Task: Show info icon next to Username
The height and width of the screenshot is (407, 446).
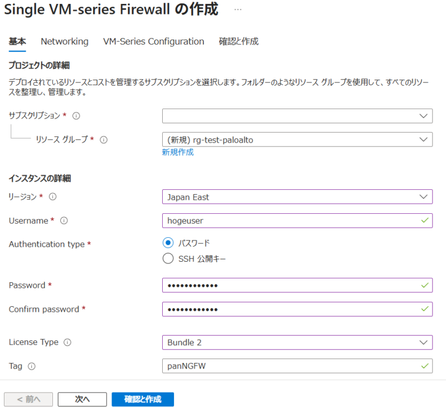Action: pyautogui.click(x=64, y=220)
